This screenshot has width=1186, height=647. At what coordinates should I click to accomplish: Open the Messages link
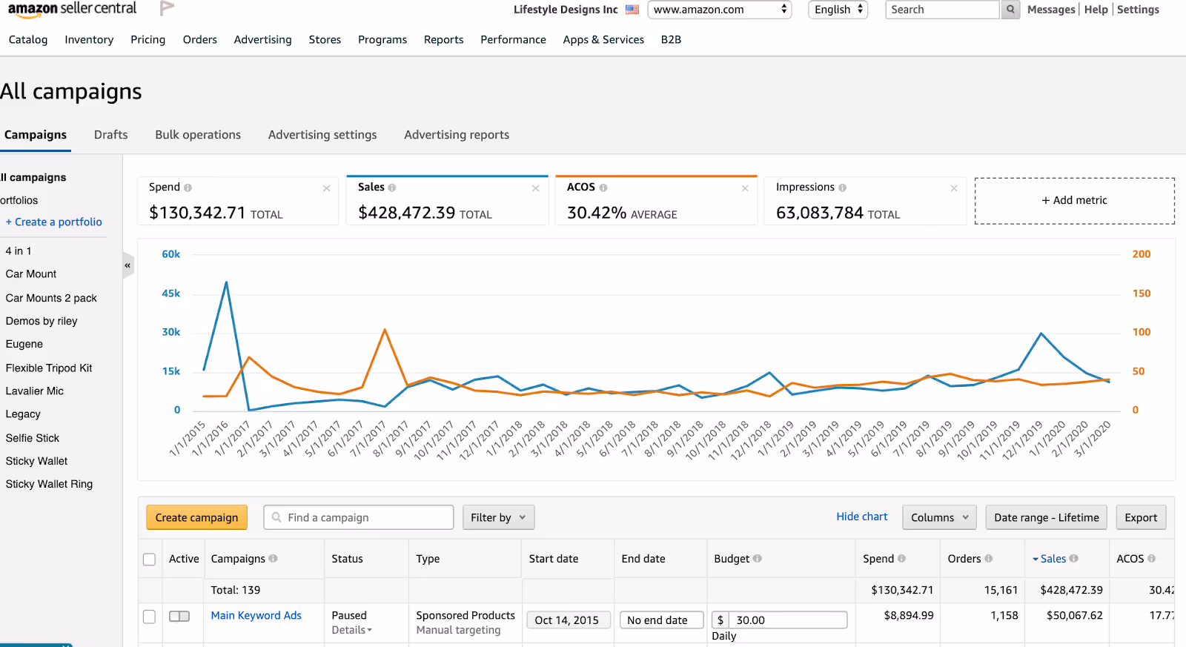(1051, 10)
